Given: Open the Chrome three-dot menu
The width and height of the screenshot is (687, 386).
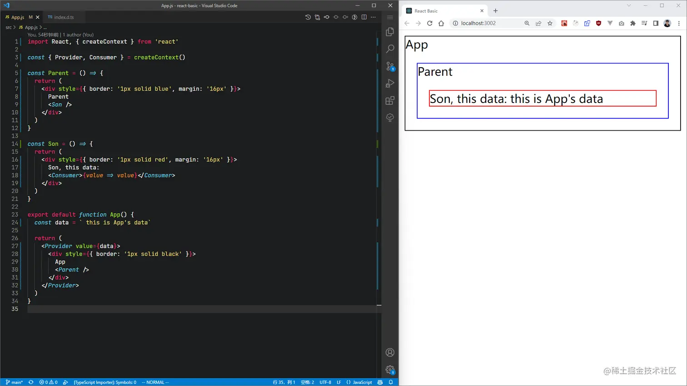Looking at the screenshot, I should tap(679, 23).
